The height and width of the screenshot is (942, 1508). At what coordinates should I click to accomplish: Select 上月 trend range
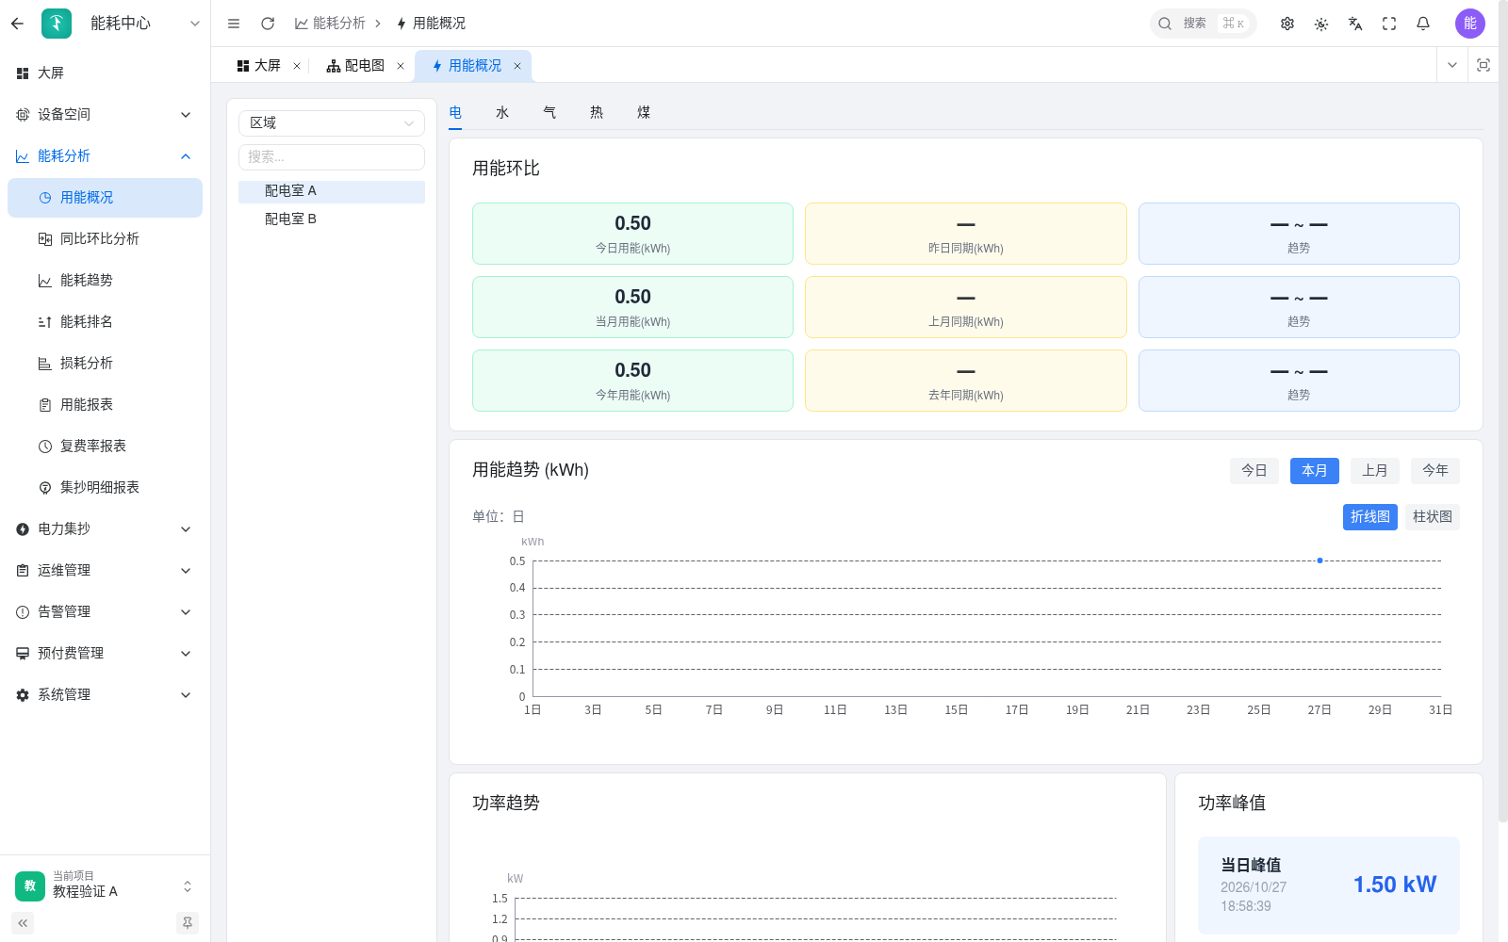pos(1375,471)
